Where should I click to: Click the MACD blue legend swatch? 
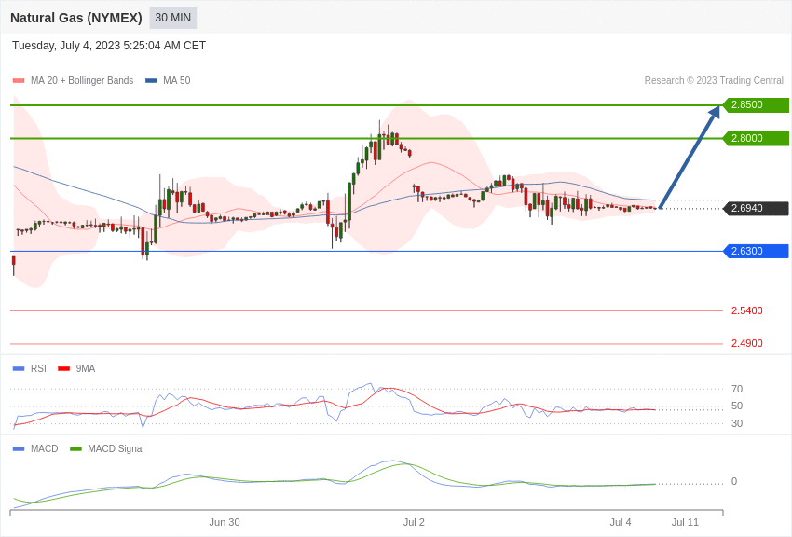19,448
